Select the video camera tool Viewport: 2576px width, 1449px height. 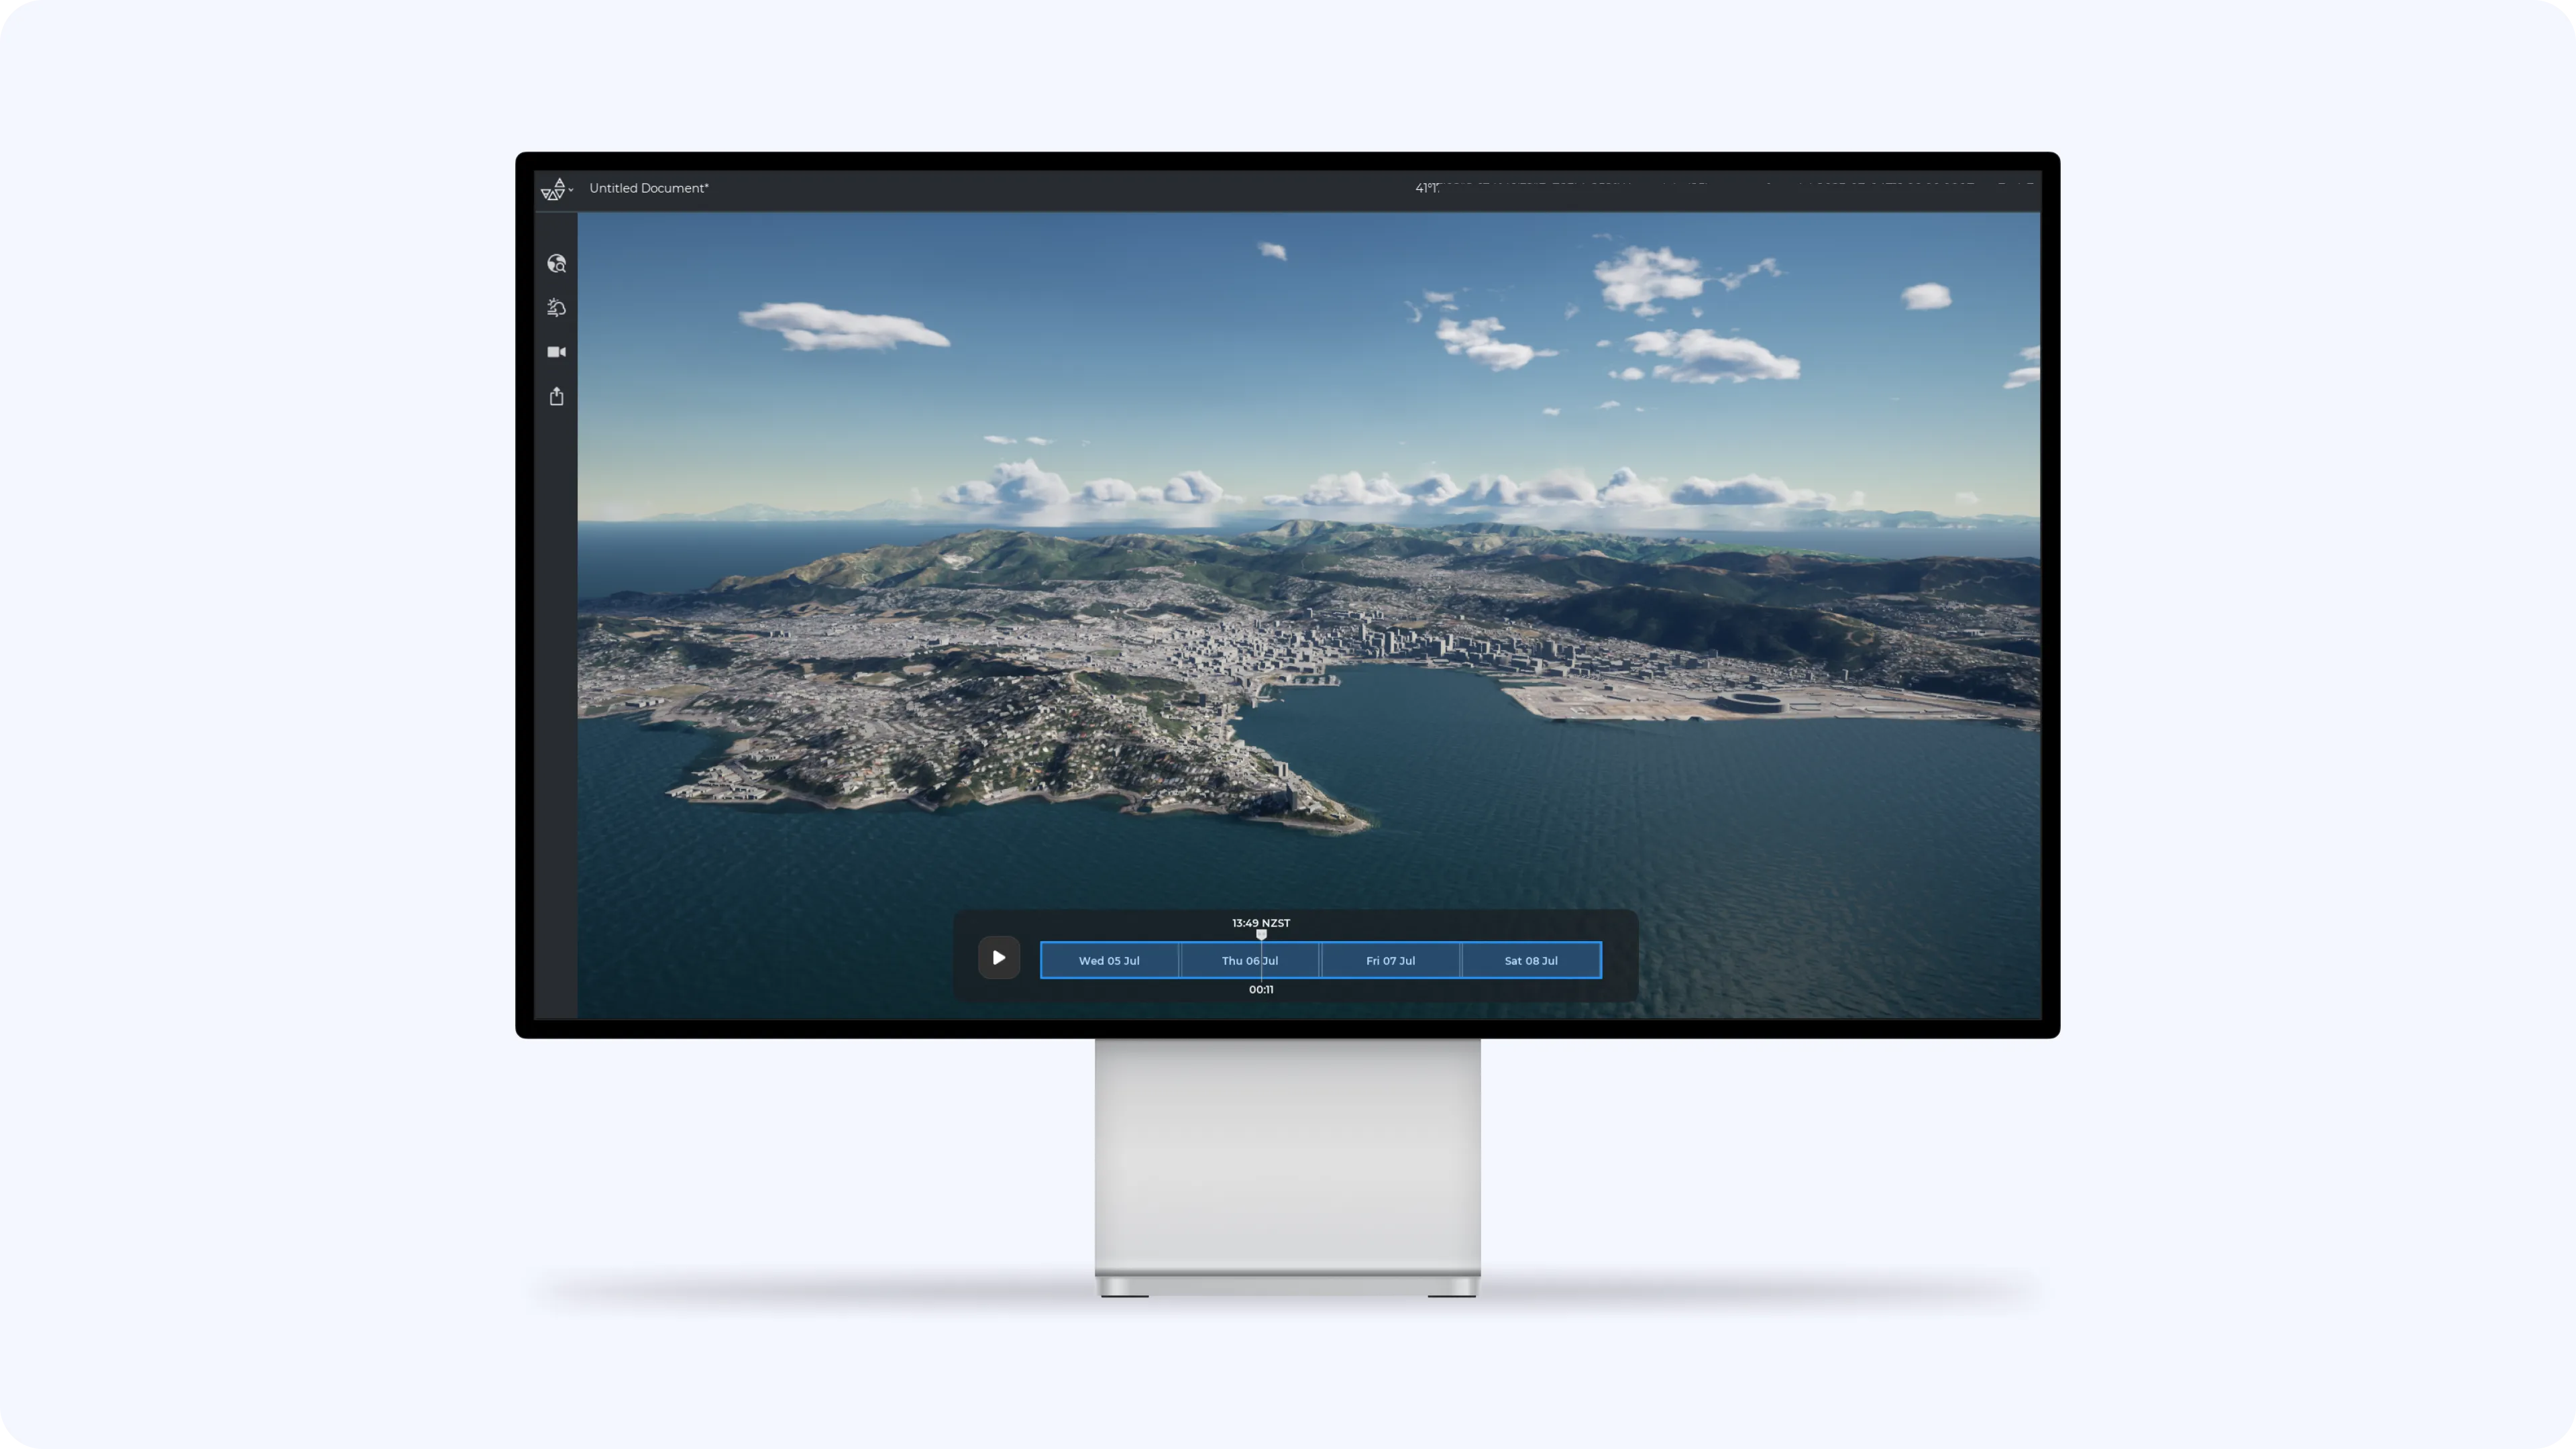tap(557, 352)
